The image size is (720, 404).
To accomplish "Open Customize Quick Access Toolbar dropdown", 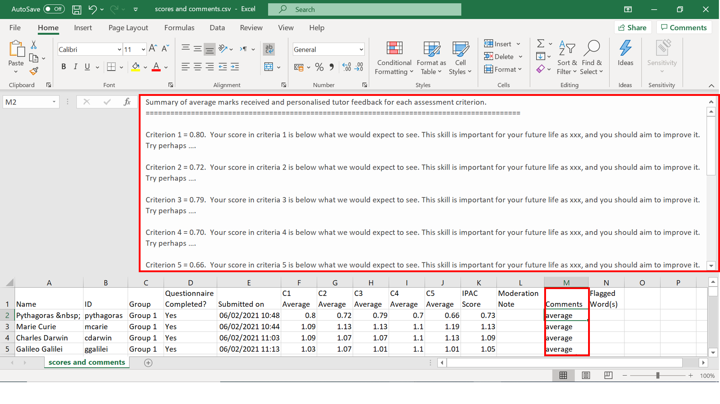I will (136, 9).
